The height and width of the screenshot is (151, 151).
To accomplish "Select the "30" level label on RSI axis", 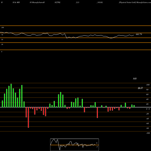I will (x=2, y=44).
